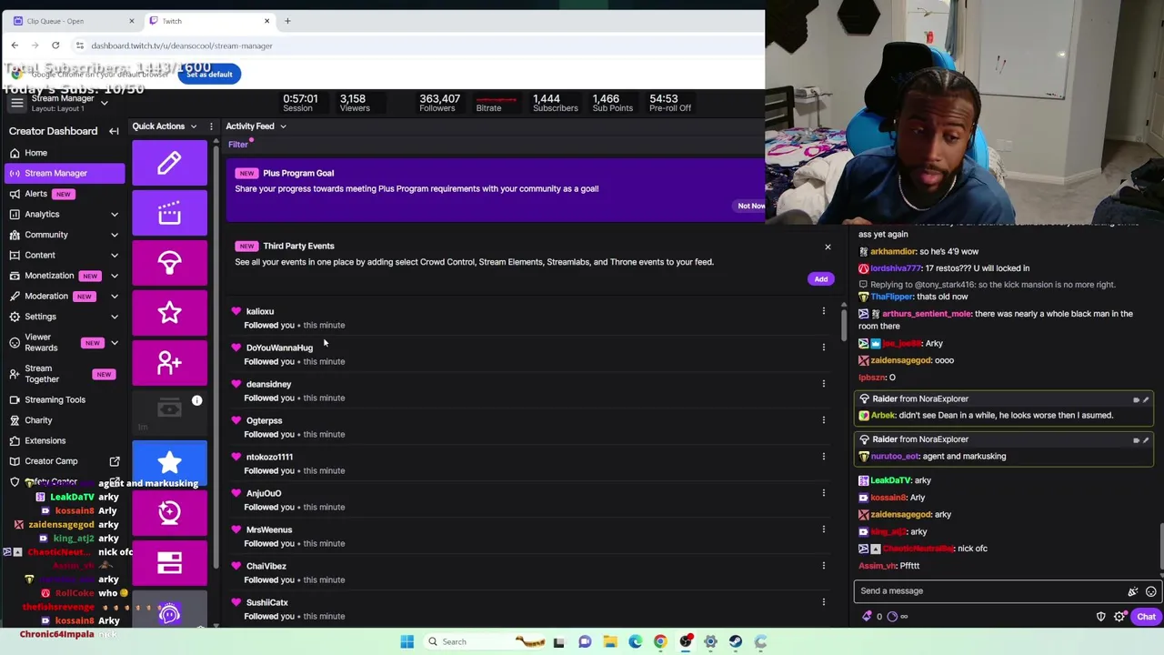1164x655 pixels.
Task: Expand the Community section
Action: click(115, 235)
